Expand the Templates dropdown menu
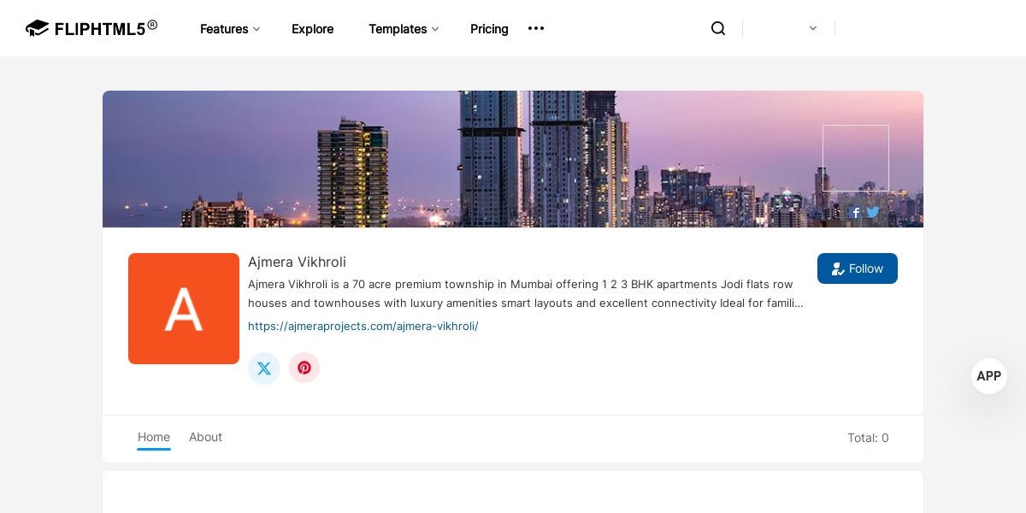This screenshot has width=1026, height=513. coord(404,28)
